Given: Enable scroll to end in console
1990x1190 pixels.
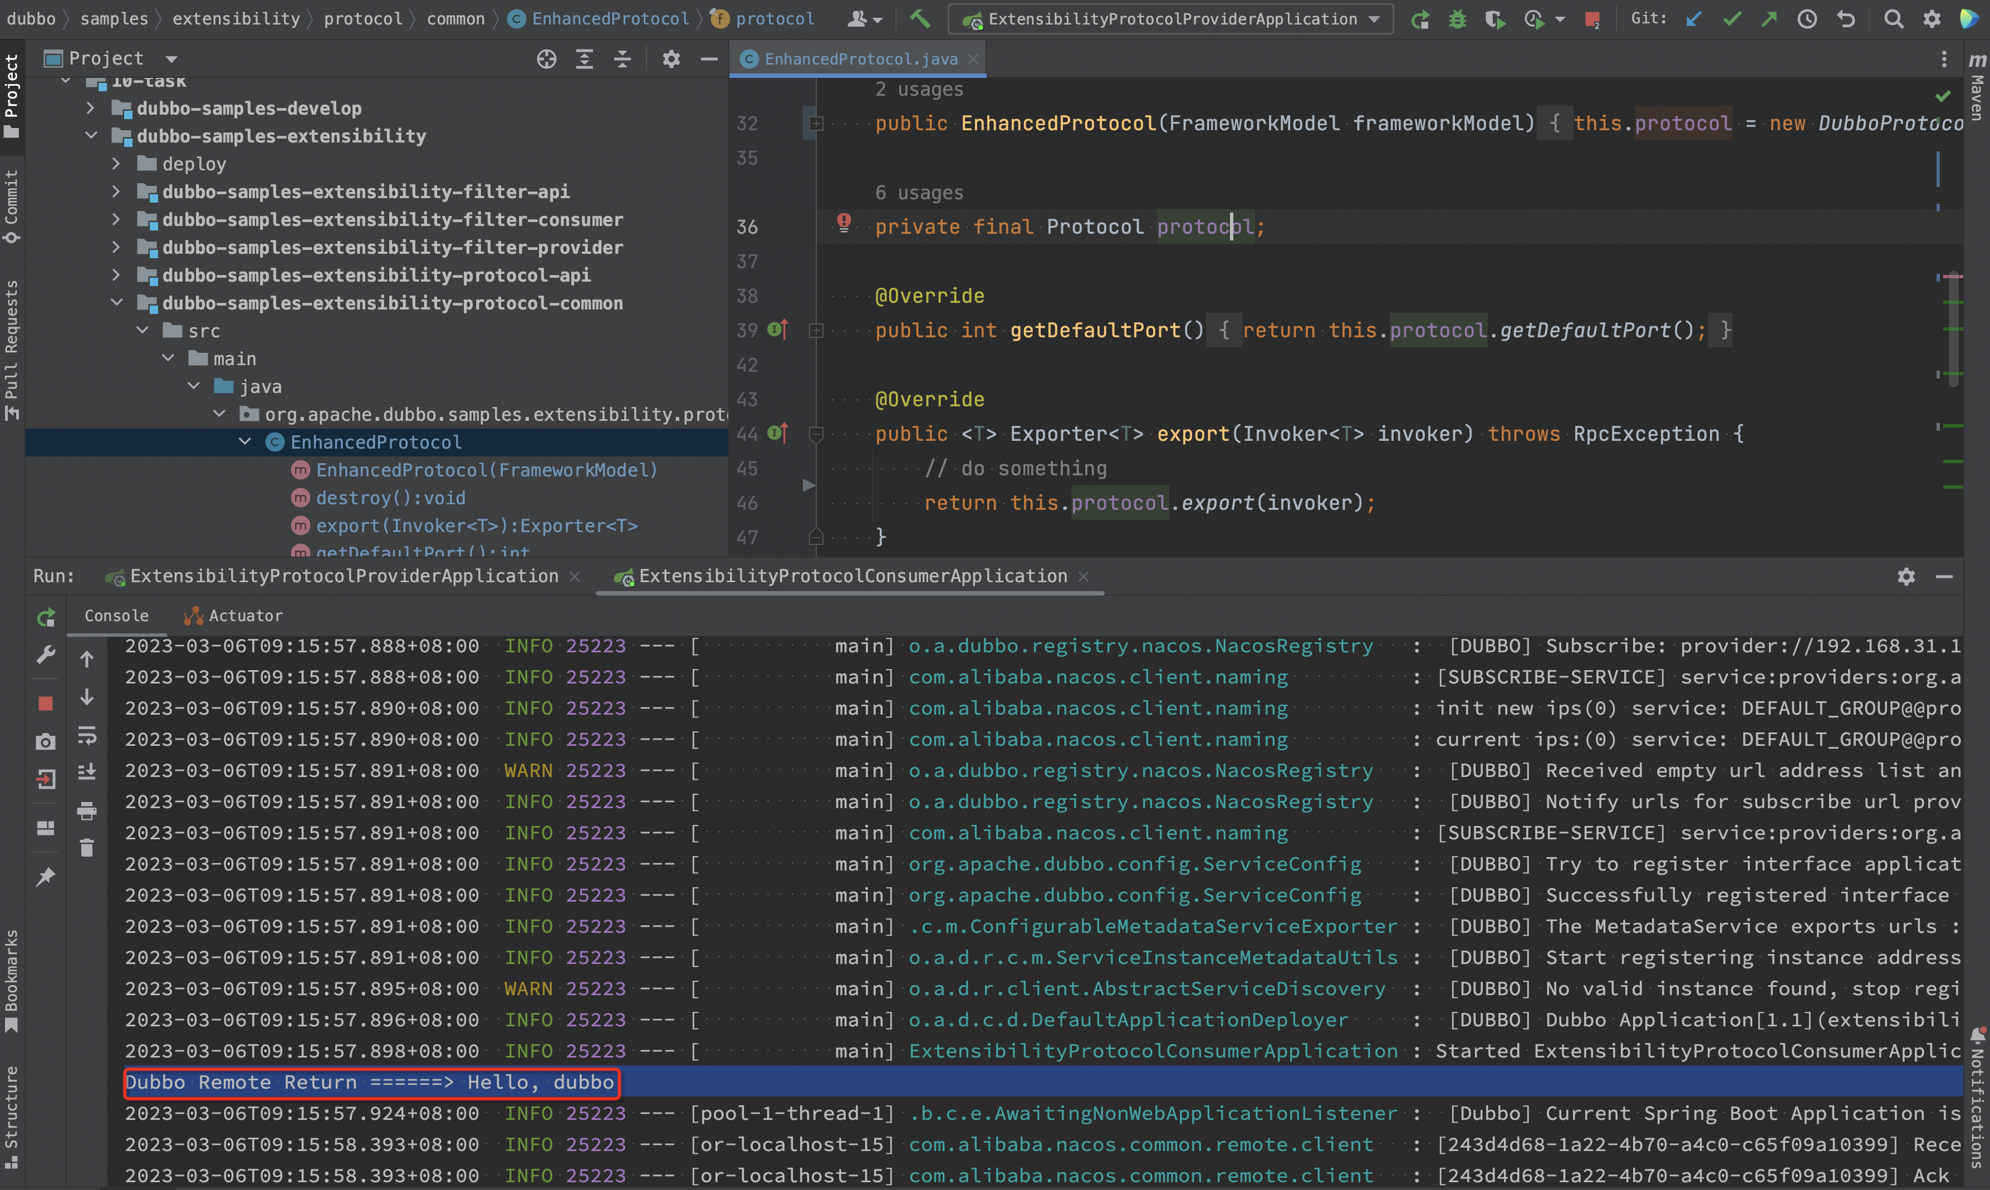Looking at the screenshot, I should pos(87,771).
